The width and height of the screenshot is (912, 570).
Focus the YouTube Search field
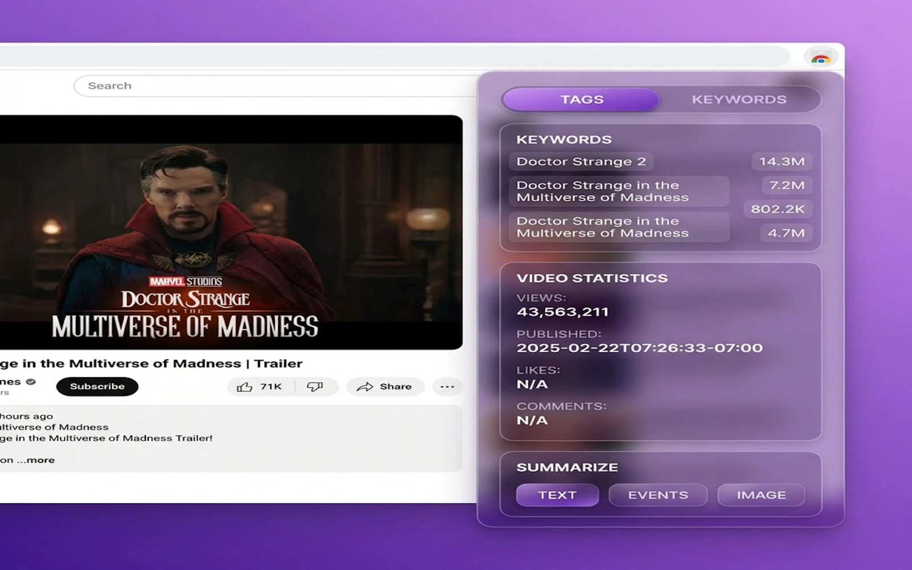[275, 86]
